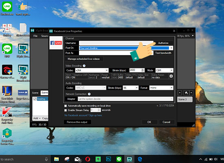Follow the No Facebook account sign up link
This screenshot has height=163, width=224.
(x=83, y=115)
